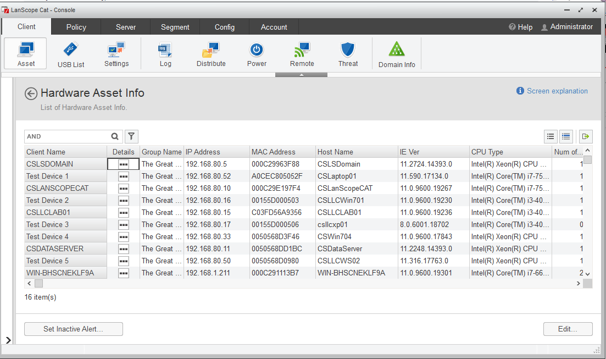Screen dimensions: 606x359
Task: Click the filter funnel button
Action: 131,136
